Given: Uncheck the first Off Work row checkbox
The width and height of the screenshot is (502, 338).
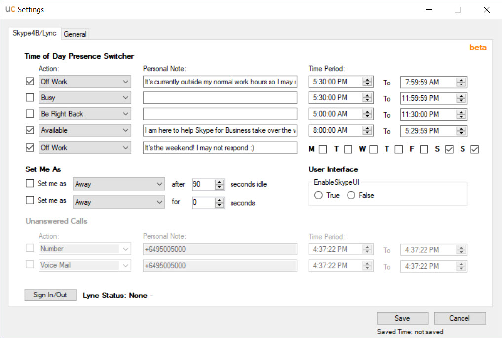Looking at the screenshot, I should (30, 82).
